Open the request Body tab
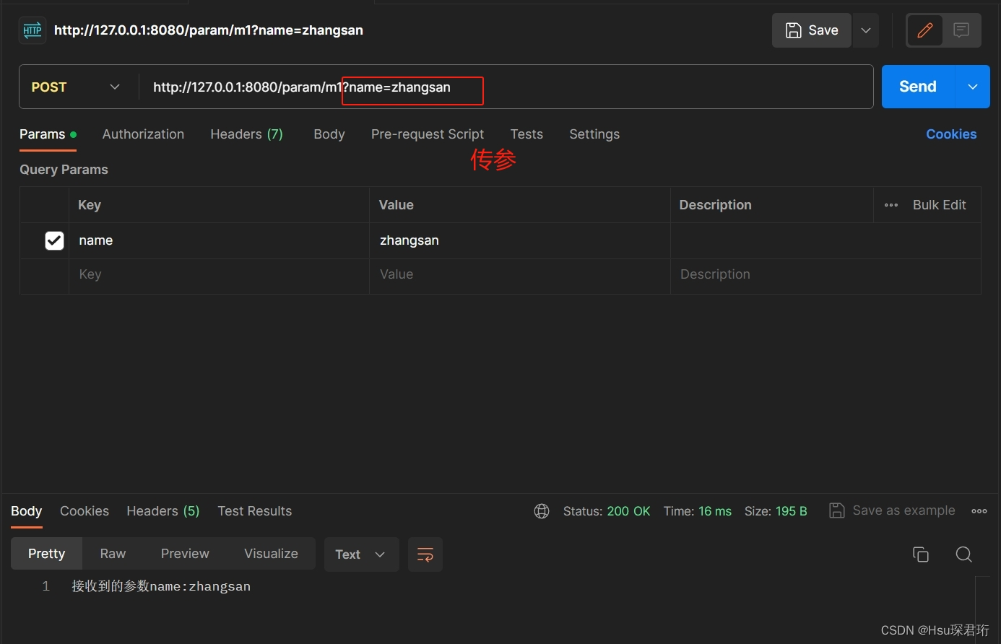The image size is (1001, 644). [x=329, y=134]
